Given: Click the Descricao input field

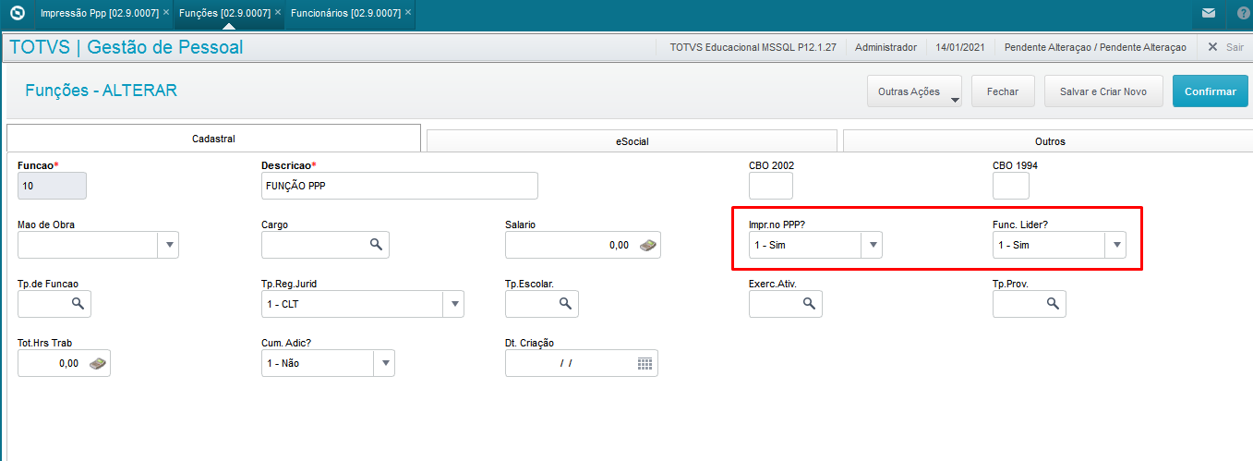Looking at the screenshot, I should pyautogui.click(x=400, y=186).
